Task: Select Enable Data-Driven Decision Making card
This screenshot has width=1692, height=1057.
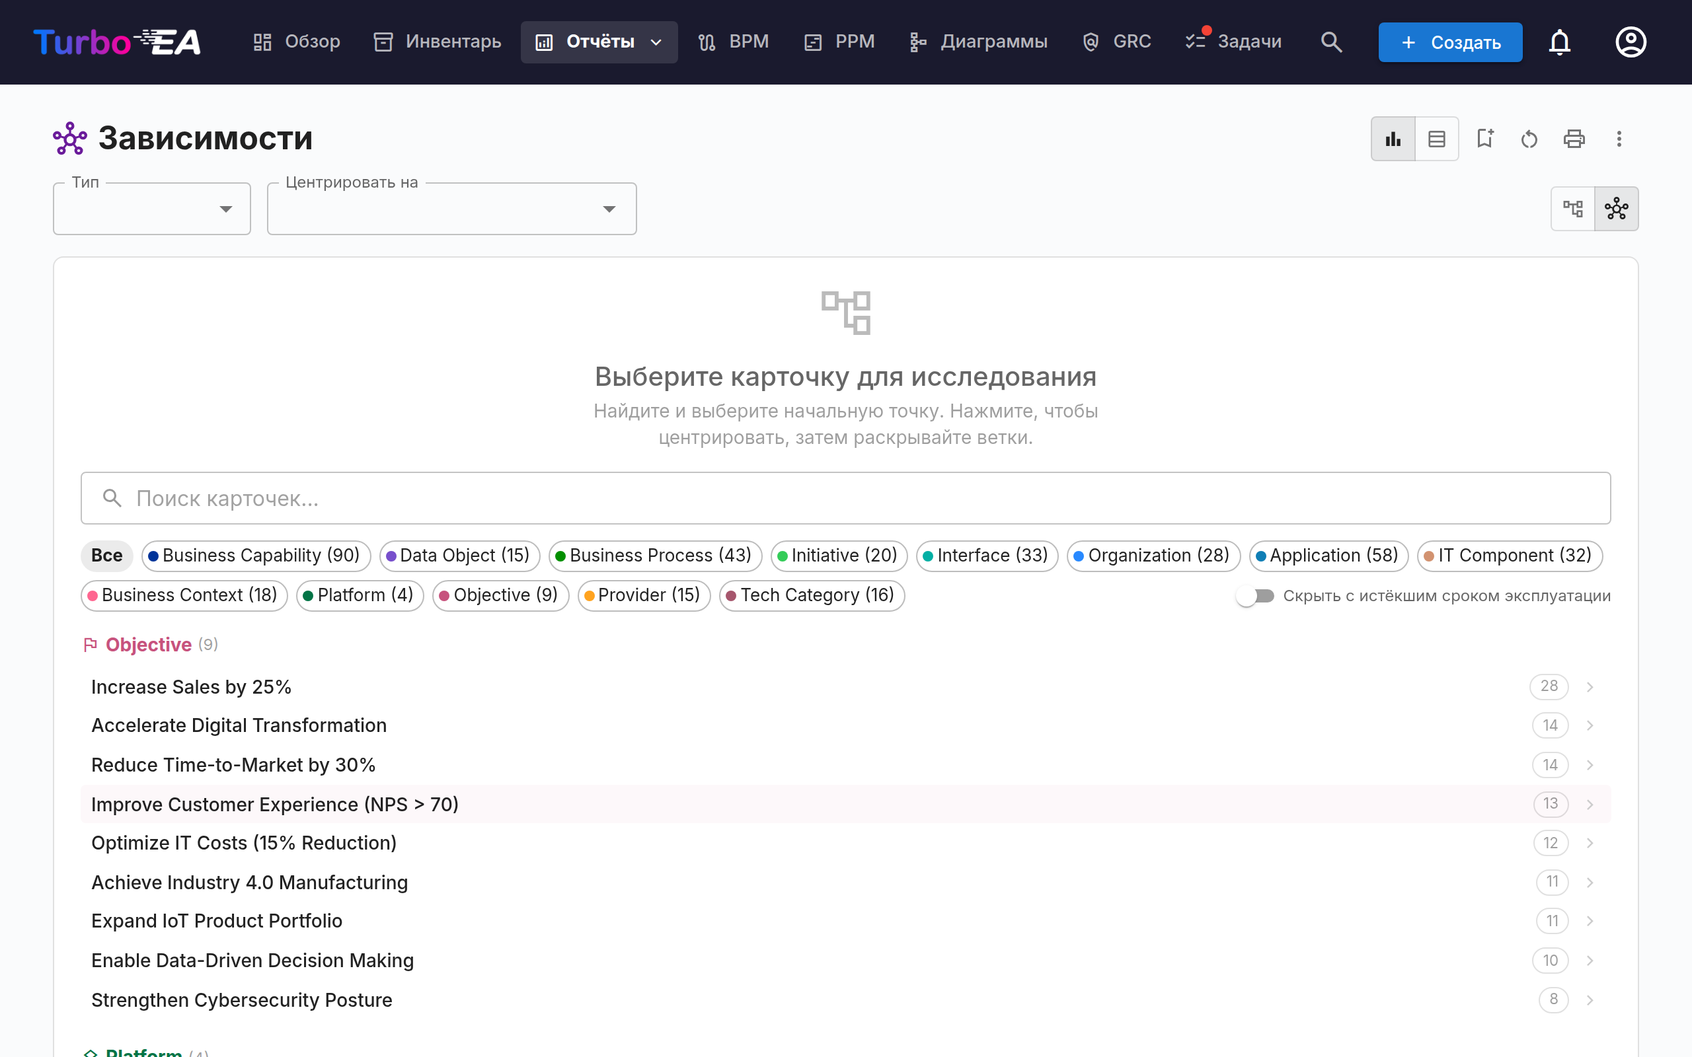Action: tap(846, 961)
